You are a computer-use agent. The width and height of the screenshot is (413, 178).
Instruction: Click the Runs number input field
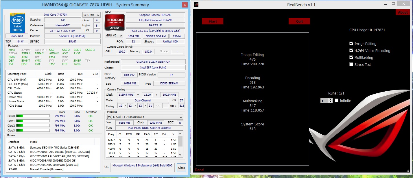tap(325, 101)
